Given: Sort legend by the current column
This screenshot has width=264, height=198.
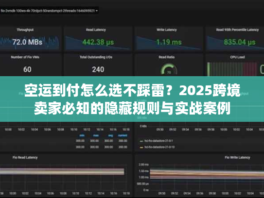Looking at the screenshot, I should pyautogui.click(x=123, y=135).
